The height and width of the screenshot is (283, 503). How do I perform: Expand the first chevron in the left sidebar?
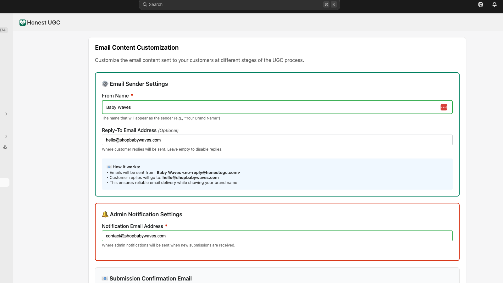(x=6, y=114)
